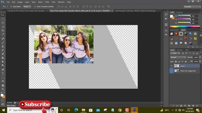This screenshot has width=202, height=113.
Task: Switch to the Swatches tab
Action: tap(179, 12)
